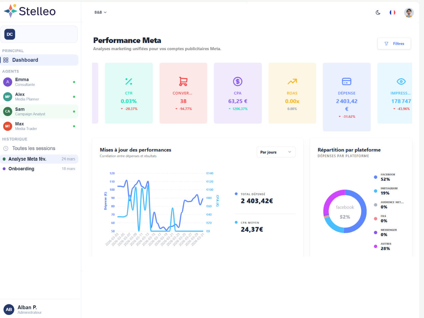Screen dimensions: 424x318
Task: Click the Stelleo star logo
Action: click(x=11, y=11)
